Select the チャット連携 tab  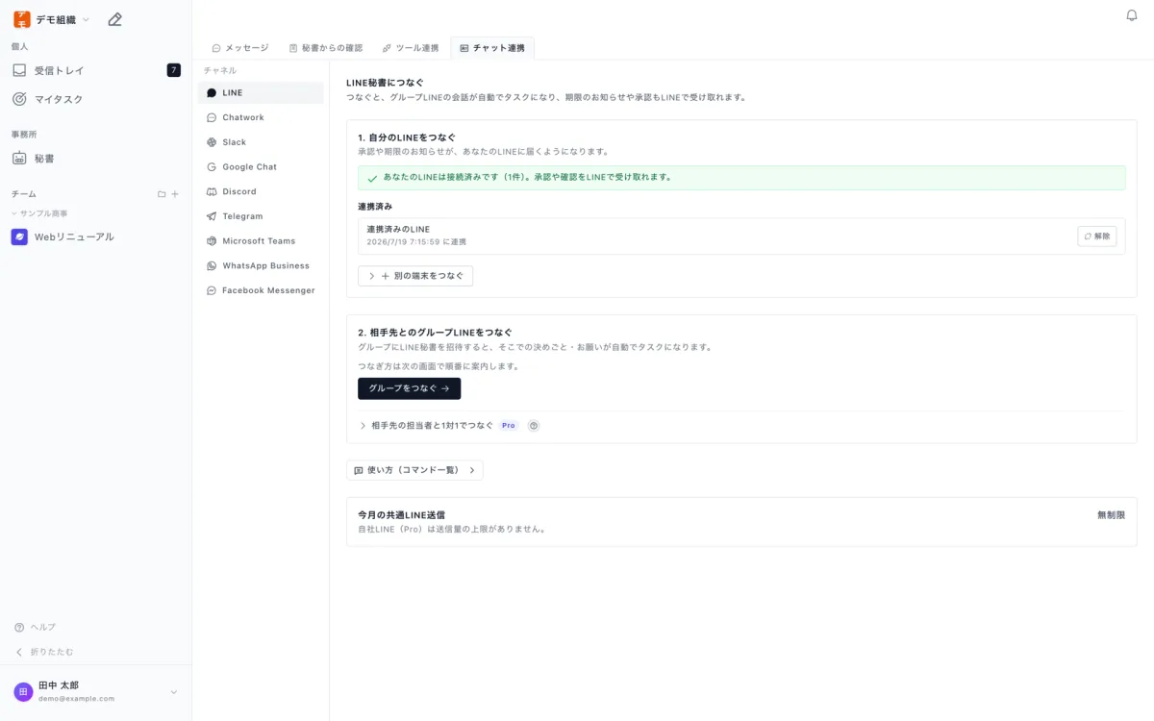tap(492, 48)
